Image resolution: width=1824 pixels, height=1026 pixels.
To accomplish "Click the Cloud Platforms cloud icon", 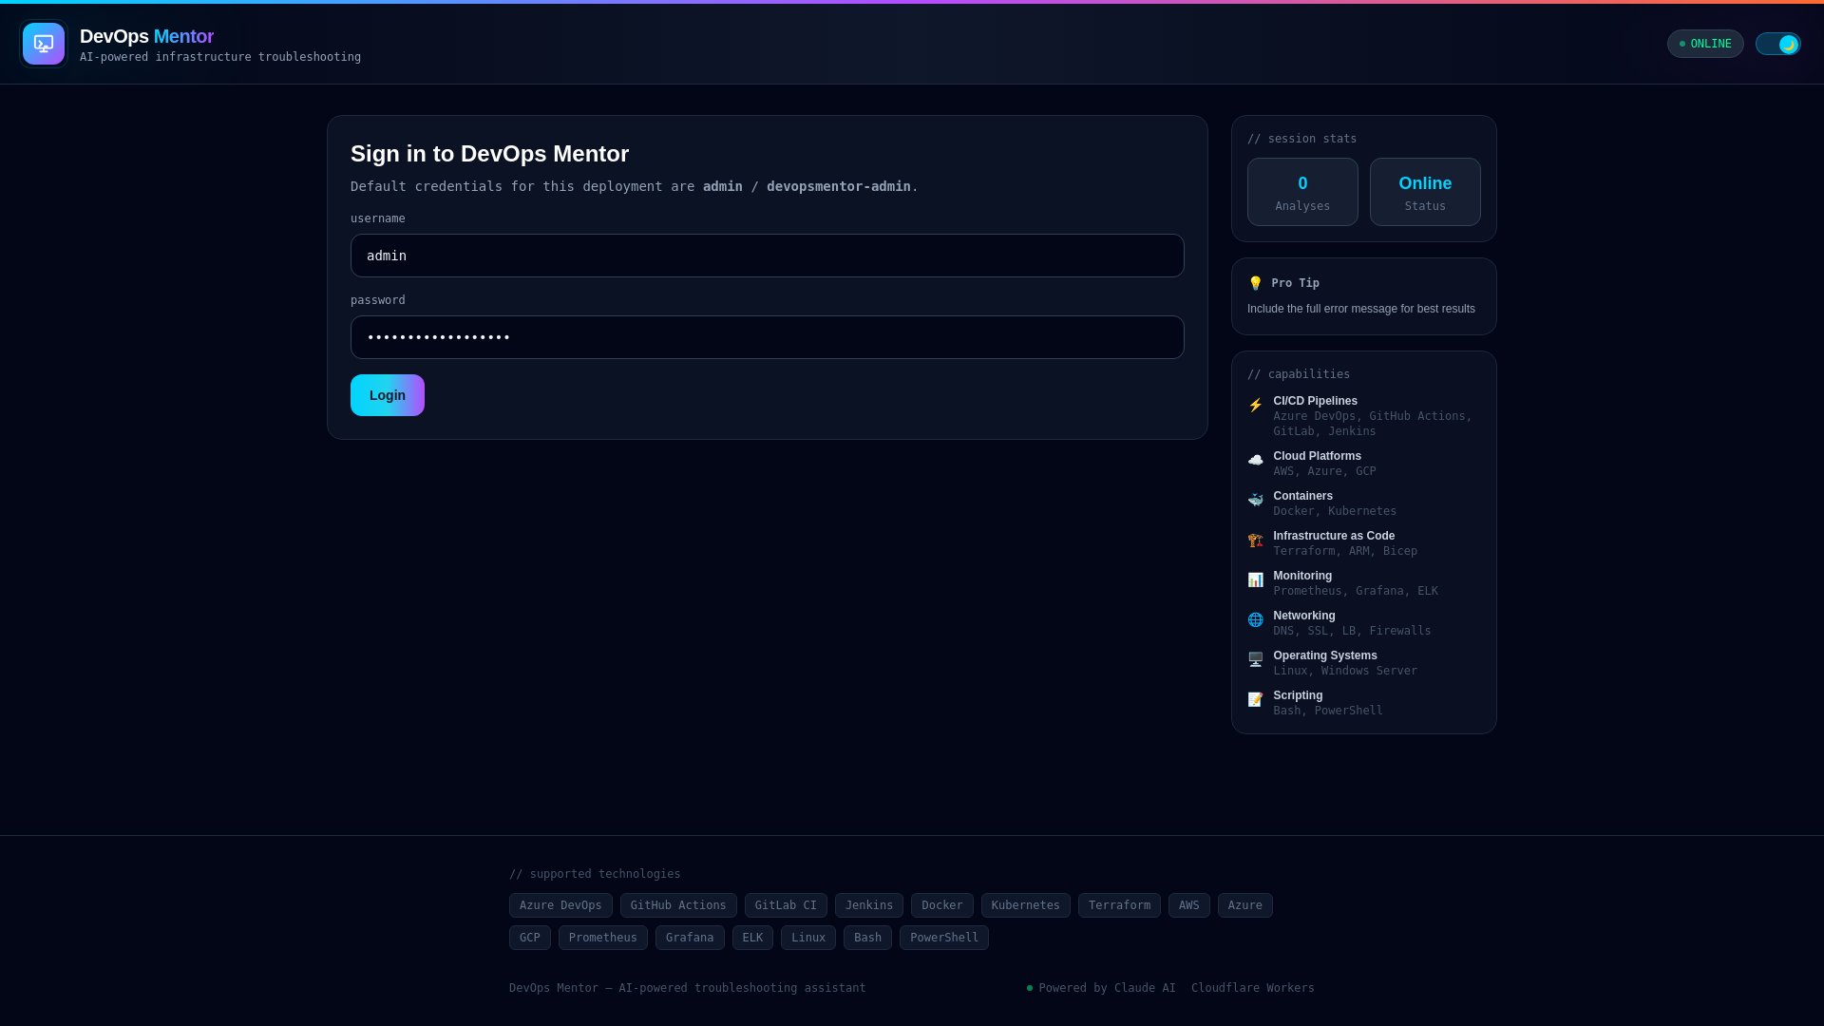I will pos(1255,460).
